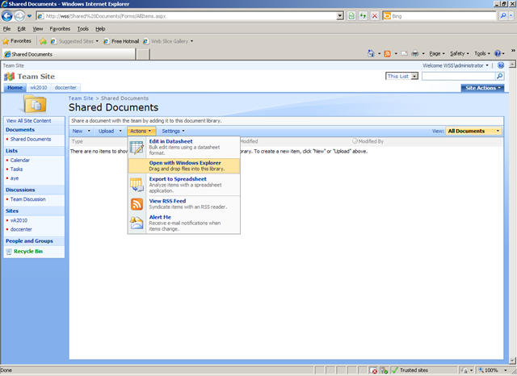This screenshot has width=517, height=376.
Task: Open the Tools menu in menu bar
Action: coord(82,29)
